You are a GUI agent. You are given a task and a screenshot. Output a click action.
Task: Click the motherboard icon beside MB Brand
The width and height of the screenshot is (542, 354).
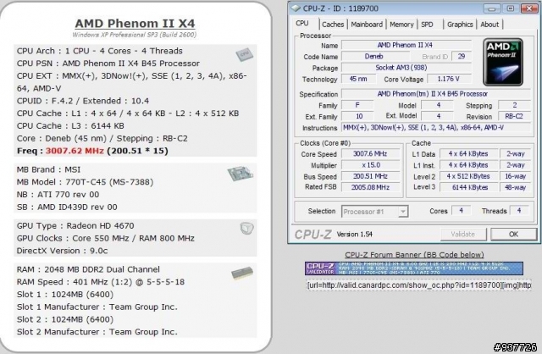pyautogui.click(x=240, y=174)
